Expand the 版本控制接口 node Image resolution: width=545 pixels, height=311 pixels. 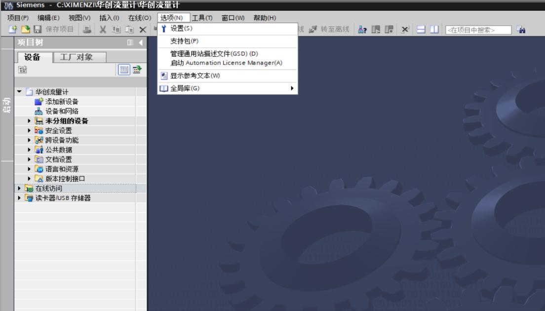29,179
